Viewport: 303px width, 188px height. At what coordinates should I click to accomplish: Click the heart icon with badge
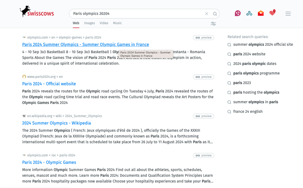pos(272,13)
